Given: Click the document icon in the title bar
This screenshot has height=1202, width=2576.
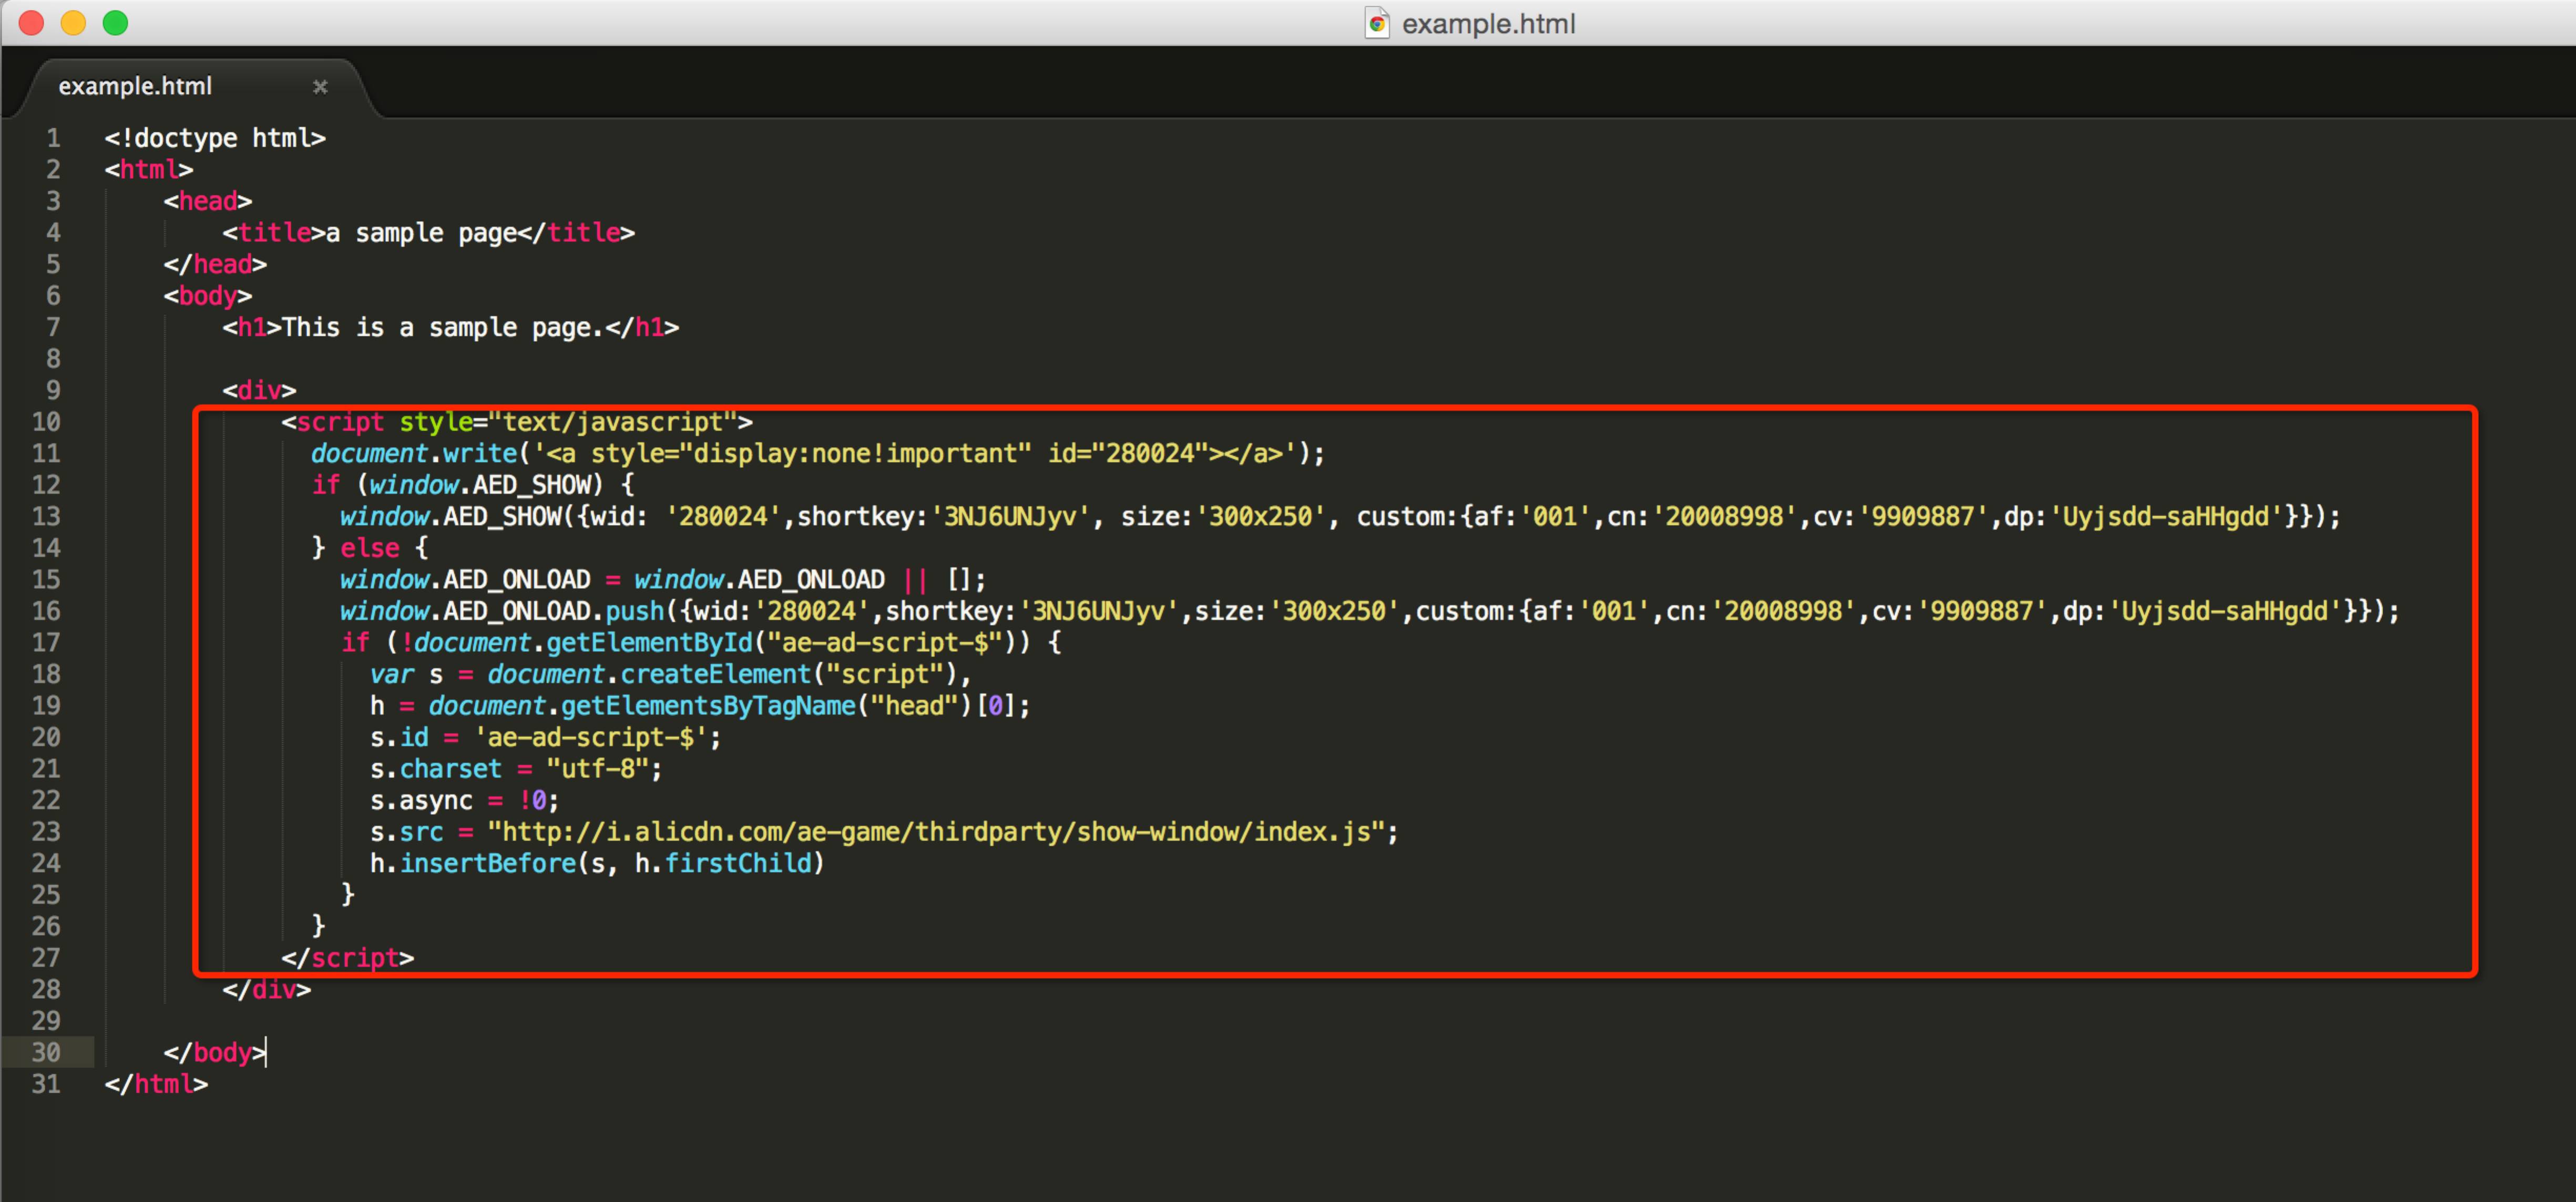Looking at the screenshot, I should (1377, 23).
